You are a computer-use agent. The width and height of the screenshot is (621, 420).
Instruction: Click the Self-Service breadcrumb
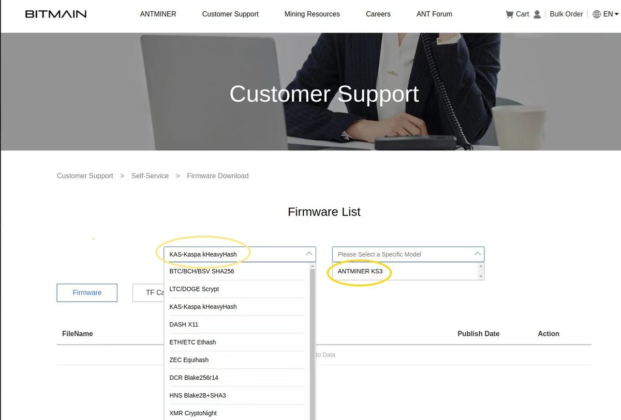[x=150, y=176]
